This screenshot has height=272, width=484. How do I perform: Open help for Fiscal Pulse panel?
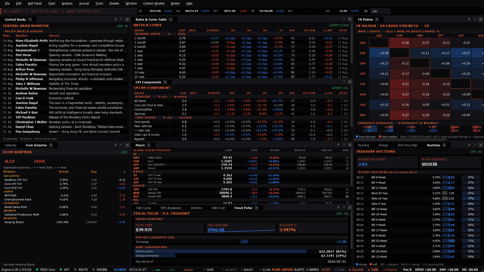338,208
